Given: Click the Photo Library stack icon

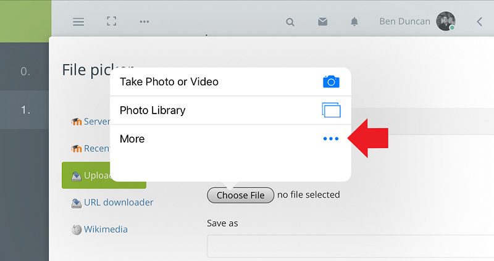Looking at the screenshot, I should click(x=332, y=110).
